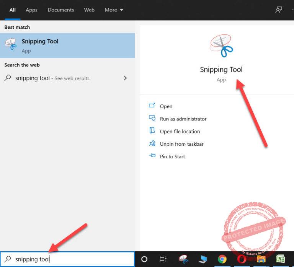Open Excel from the taskbar

point(281,259)
